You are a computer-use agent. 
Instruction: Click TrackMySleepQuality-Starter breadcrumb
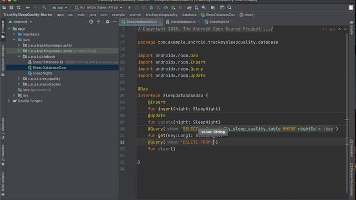tap(28, 15)
